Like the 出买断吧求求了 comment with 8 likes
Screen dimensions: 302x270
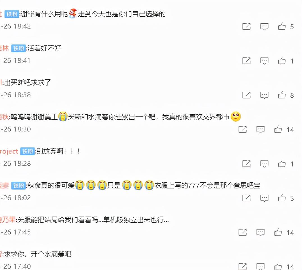[x=282, y=95]
